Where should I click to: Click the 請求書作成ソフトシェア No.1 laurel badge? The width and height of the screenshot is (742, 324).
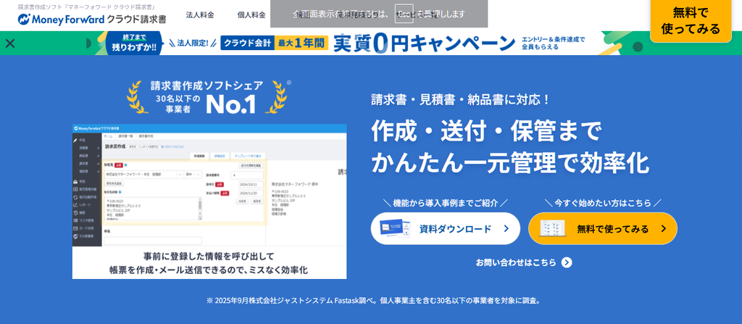click(x=207, y=96)
